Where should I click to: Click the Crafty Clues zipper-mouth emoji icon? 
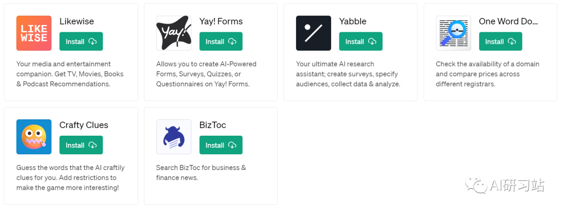34,137
